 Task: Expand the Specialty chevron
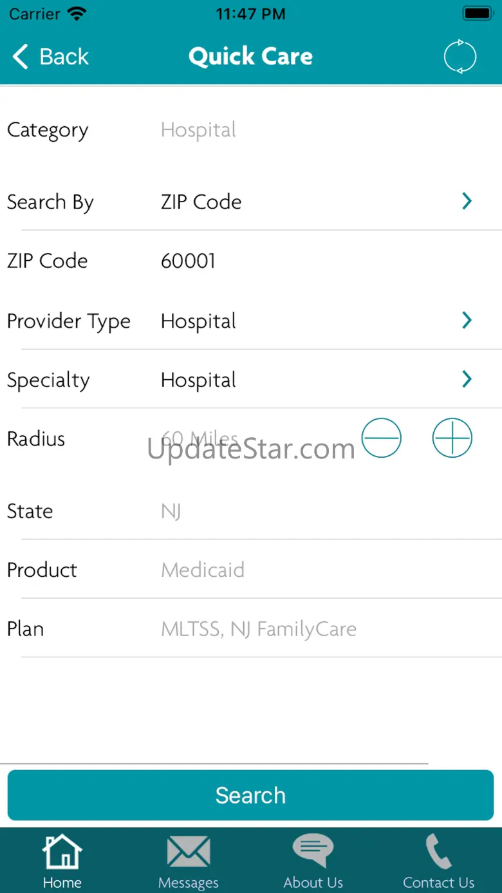(467, 380)
